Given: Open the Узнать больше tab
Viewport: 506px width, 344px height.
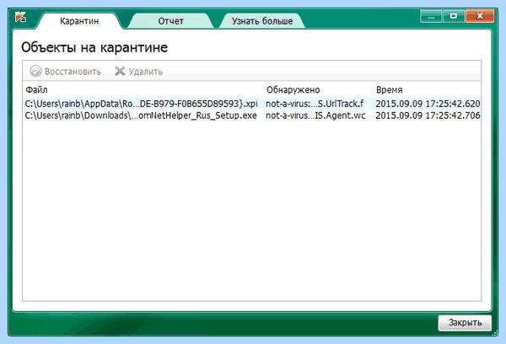Looking at the screenshot, I should click(x=262, y=21).
